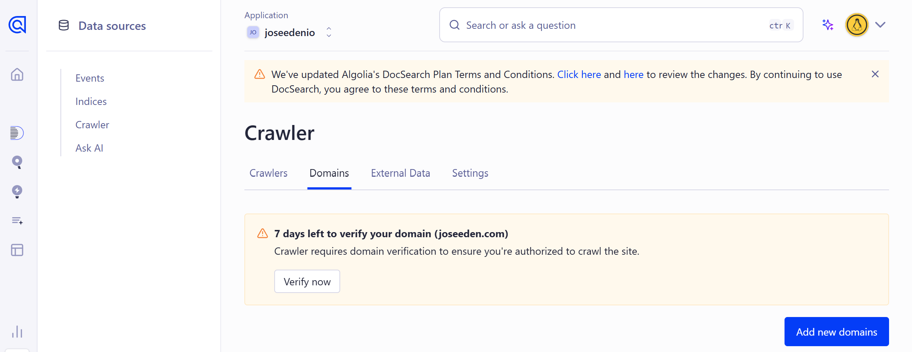Click the Algolia logo icon
This screenshot has height=352, width=912.
click(17, 25)
